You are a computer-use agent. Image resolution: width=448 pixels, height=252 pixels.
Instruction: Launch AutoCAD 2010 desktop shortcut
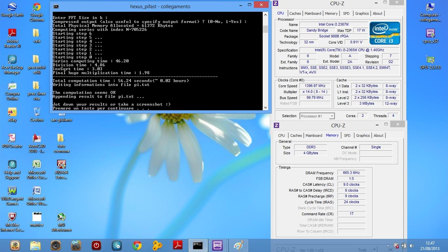click(x=37, y=143)
